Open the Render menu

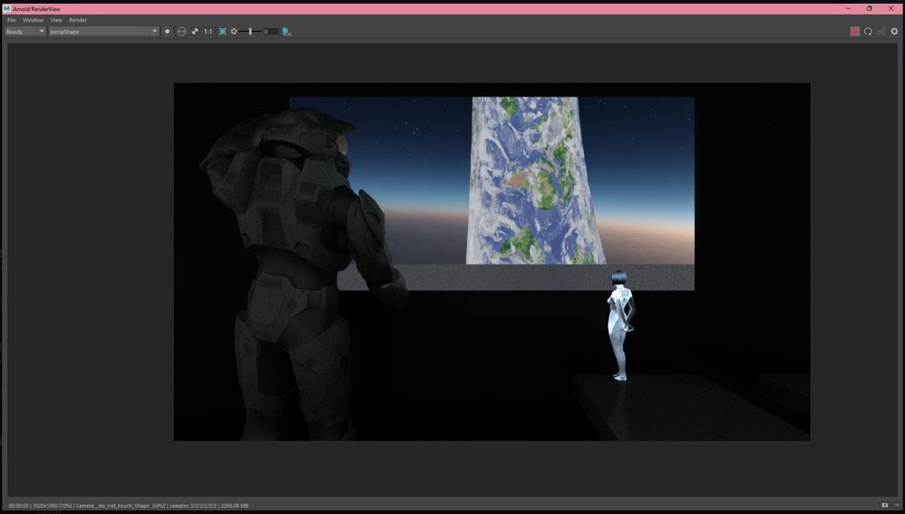[78, 20]
